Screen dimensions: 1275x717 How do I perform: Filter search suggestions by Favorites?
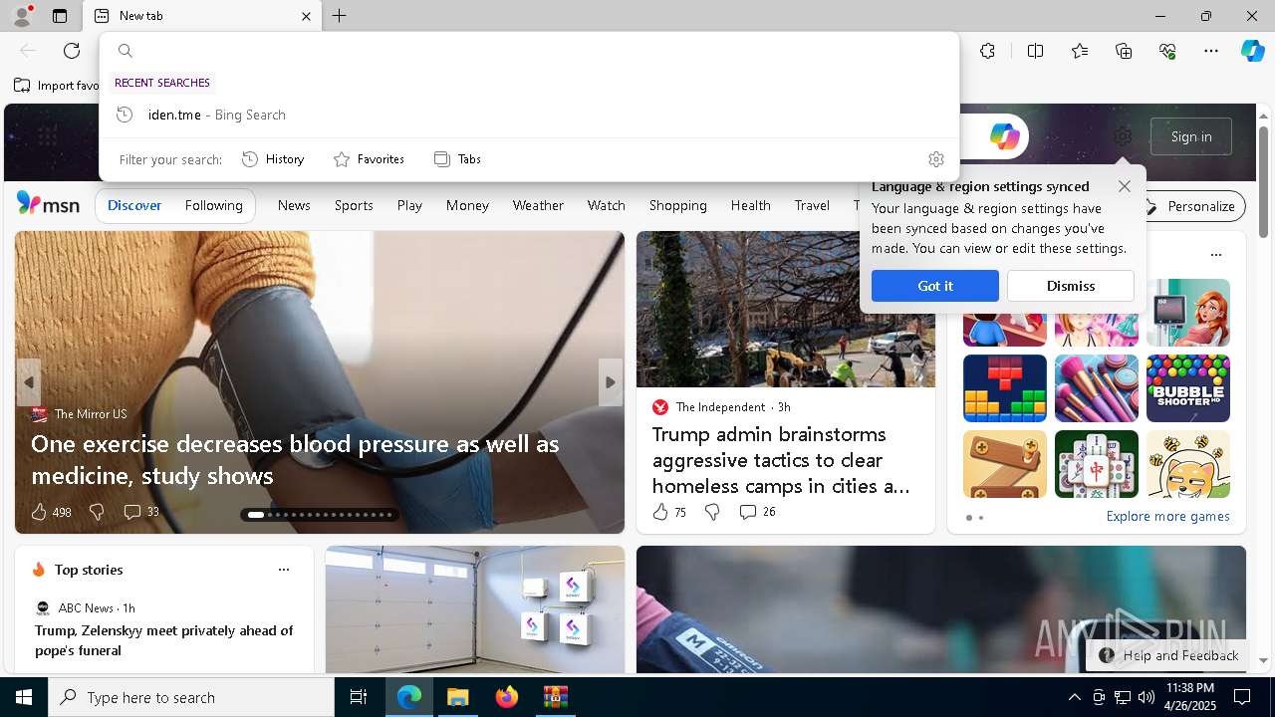(x=369, y=159)
